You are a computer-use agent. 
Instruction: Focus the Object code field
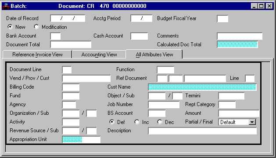tap(157, 96)
